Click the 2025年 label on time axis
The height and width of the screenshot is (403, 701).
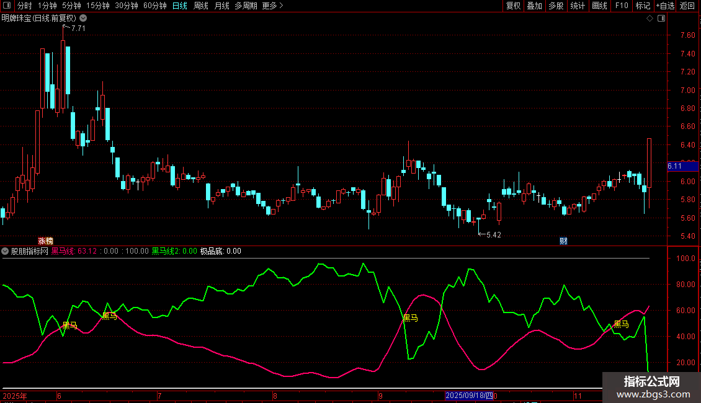point(15,396)
